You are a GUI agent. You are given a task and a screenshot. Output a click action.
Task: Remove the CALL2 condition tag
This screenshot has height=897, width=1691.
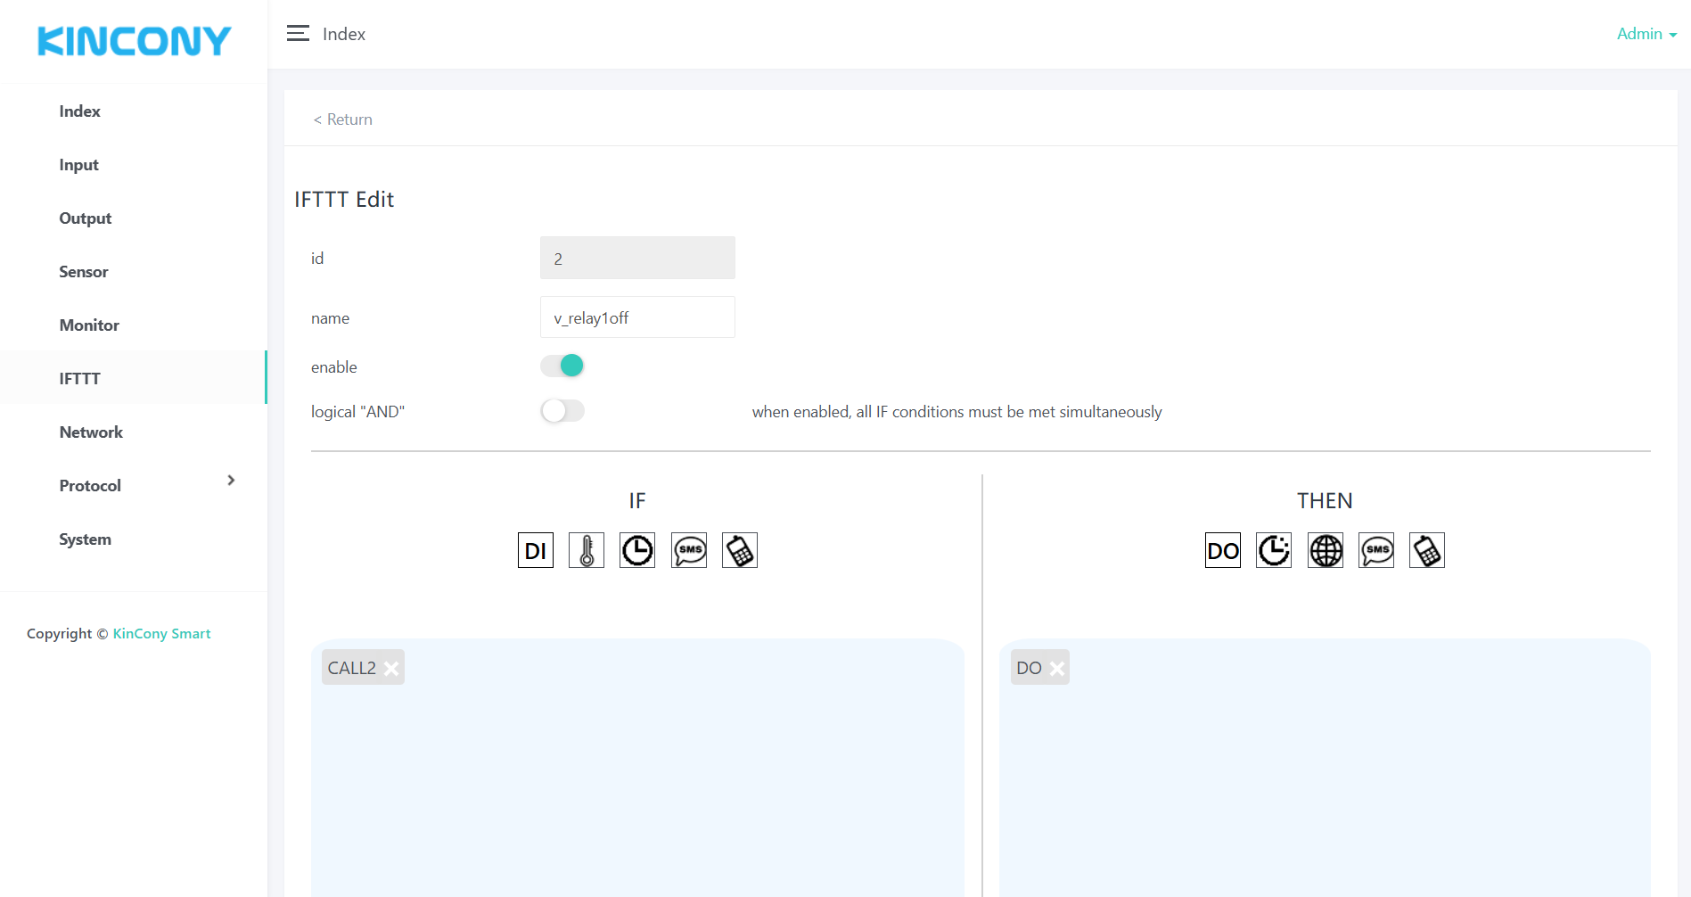tap(391, 669)
